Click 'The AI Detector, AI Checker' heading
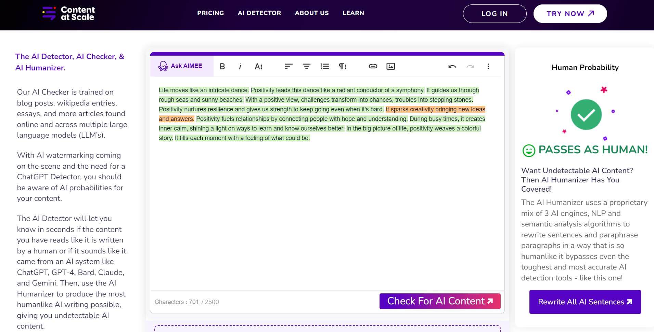The image size is (654, 332). 69,62
